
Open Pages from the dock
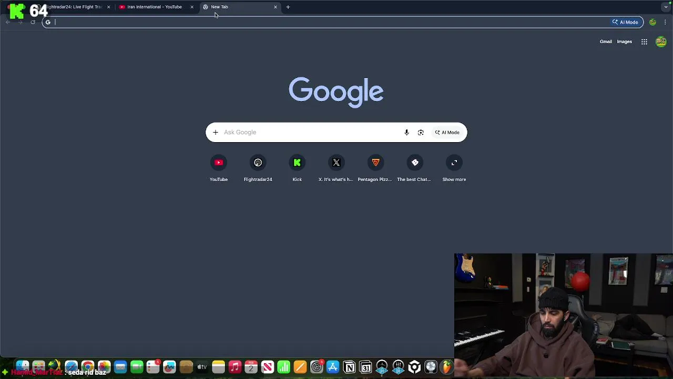click(300, 366)
